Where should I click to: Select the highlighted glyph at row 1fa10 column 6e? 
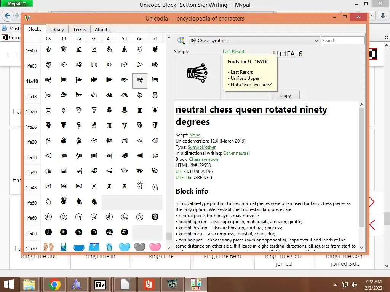click(x=140, y=81)
